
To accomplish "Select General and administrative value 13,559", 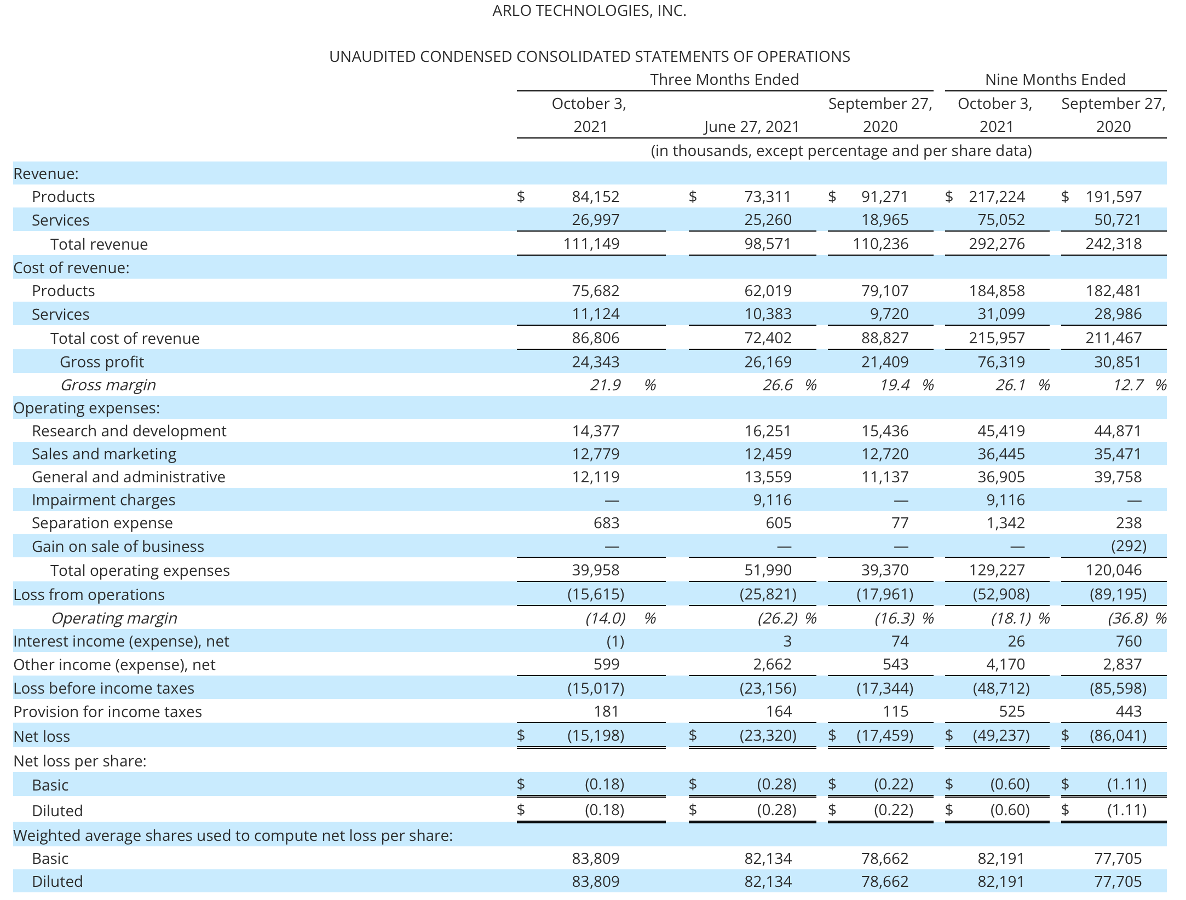I will 768,477.
